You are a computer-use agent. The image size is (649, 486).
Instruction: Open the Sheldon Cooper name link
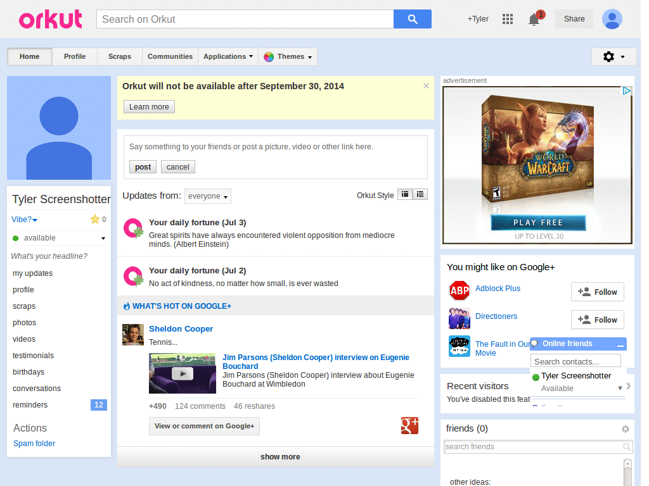(x=181, y=329)
